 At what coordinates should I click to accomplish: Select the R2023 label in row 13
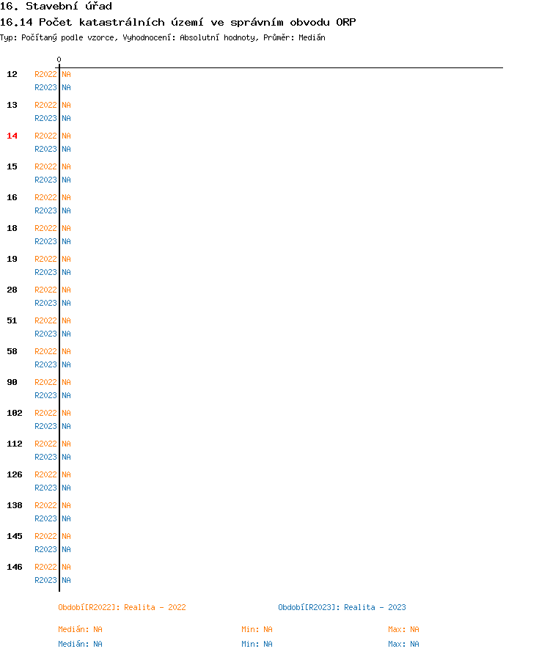click(x=45, y=118)
